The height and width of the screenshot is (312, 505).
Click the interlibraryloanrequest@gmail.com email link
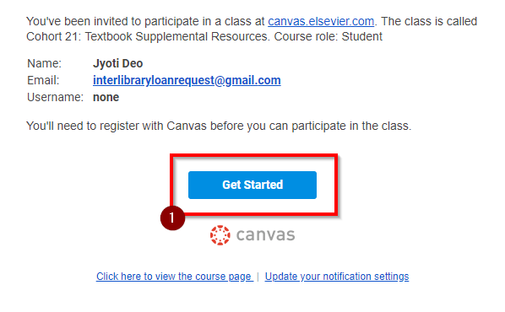click(187, 80)
